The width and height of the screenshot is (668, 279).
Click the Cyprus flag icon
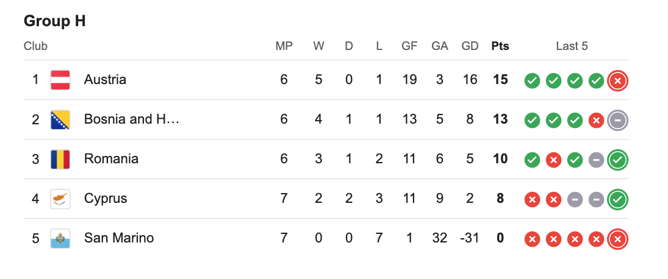click(x=60, y=199)
